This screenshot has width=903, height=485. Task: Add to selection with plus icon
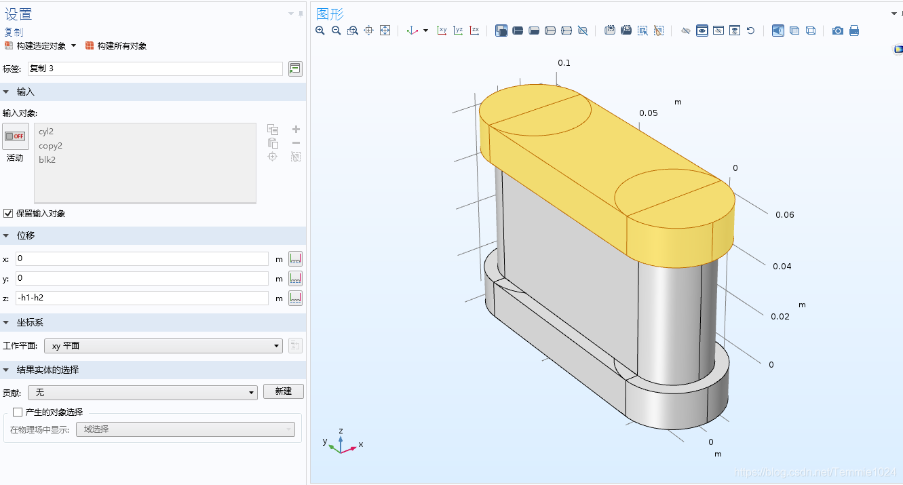(x=296, y=130)
